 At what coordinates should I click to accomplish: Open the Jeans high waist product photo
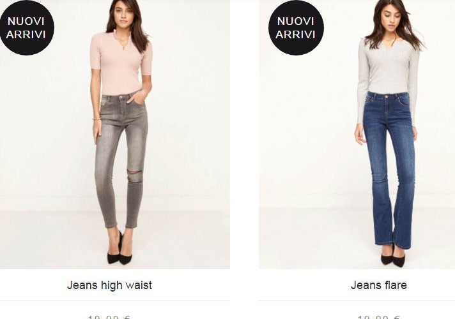click(x=115, y=135)
